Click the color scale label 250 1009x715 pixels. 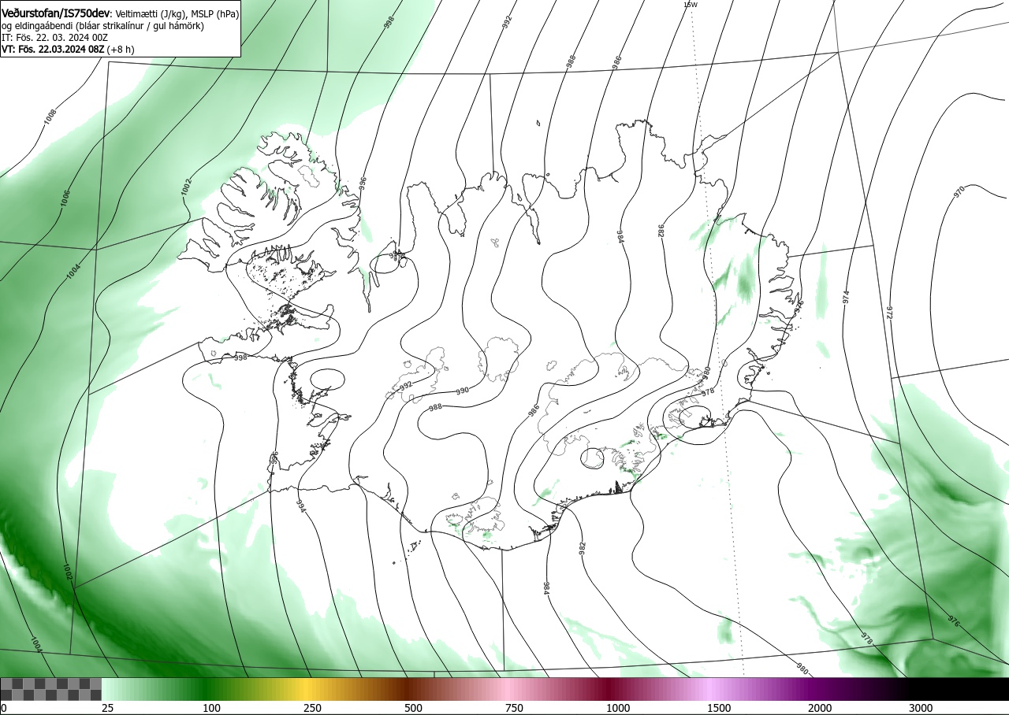(312, 708)
